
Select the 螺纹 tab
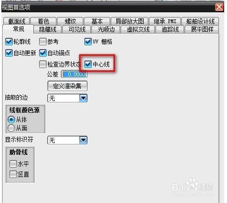click(x=70, y=21)
